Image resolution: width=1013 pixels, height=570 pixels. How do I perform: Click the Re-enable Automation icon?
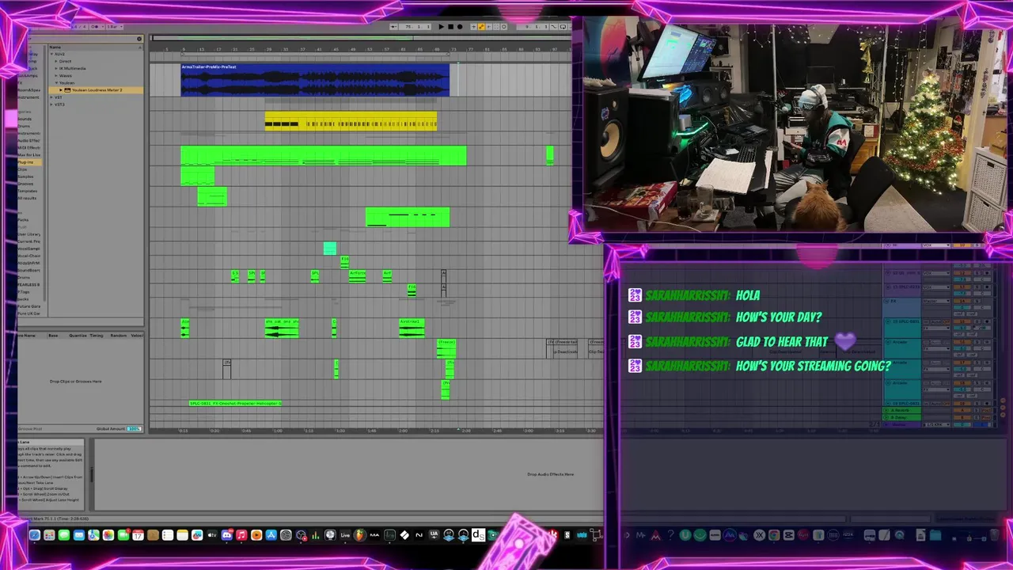click(489, 27)
